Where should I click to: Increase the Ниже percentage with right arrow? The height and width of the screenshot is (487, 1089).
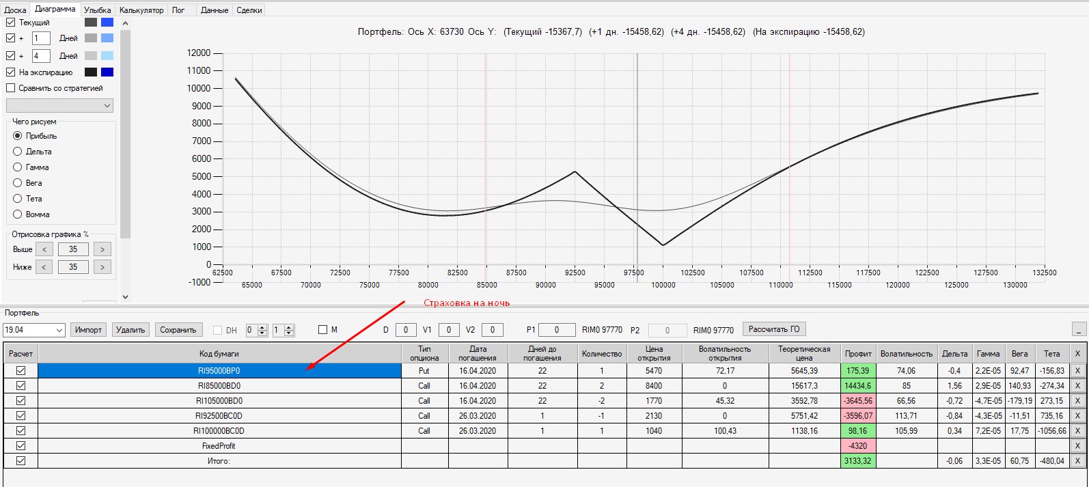coord(102,267)
